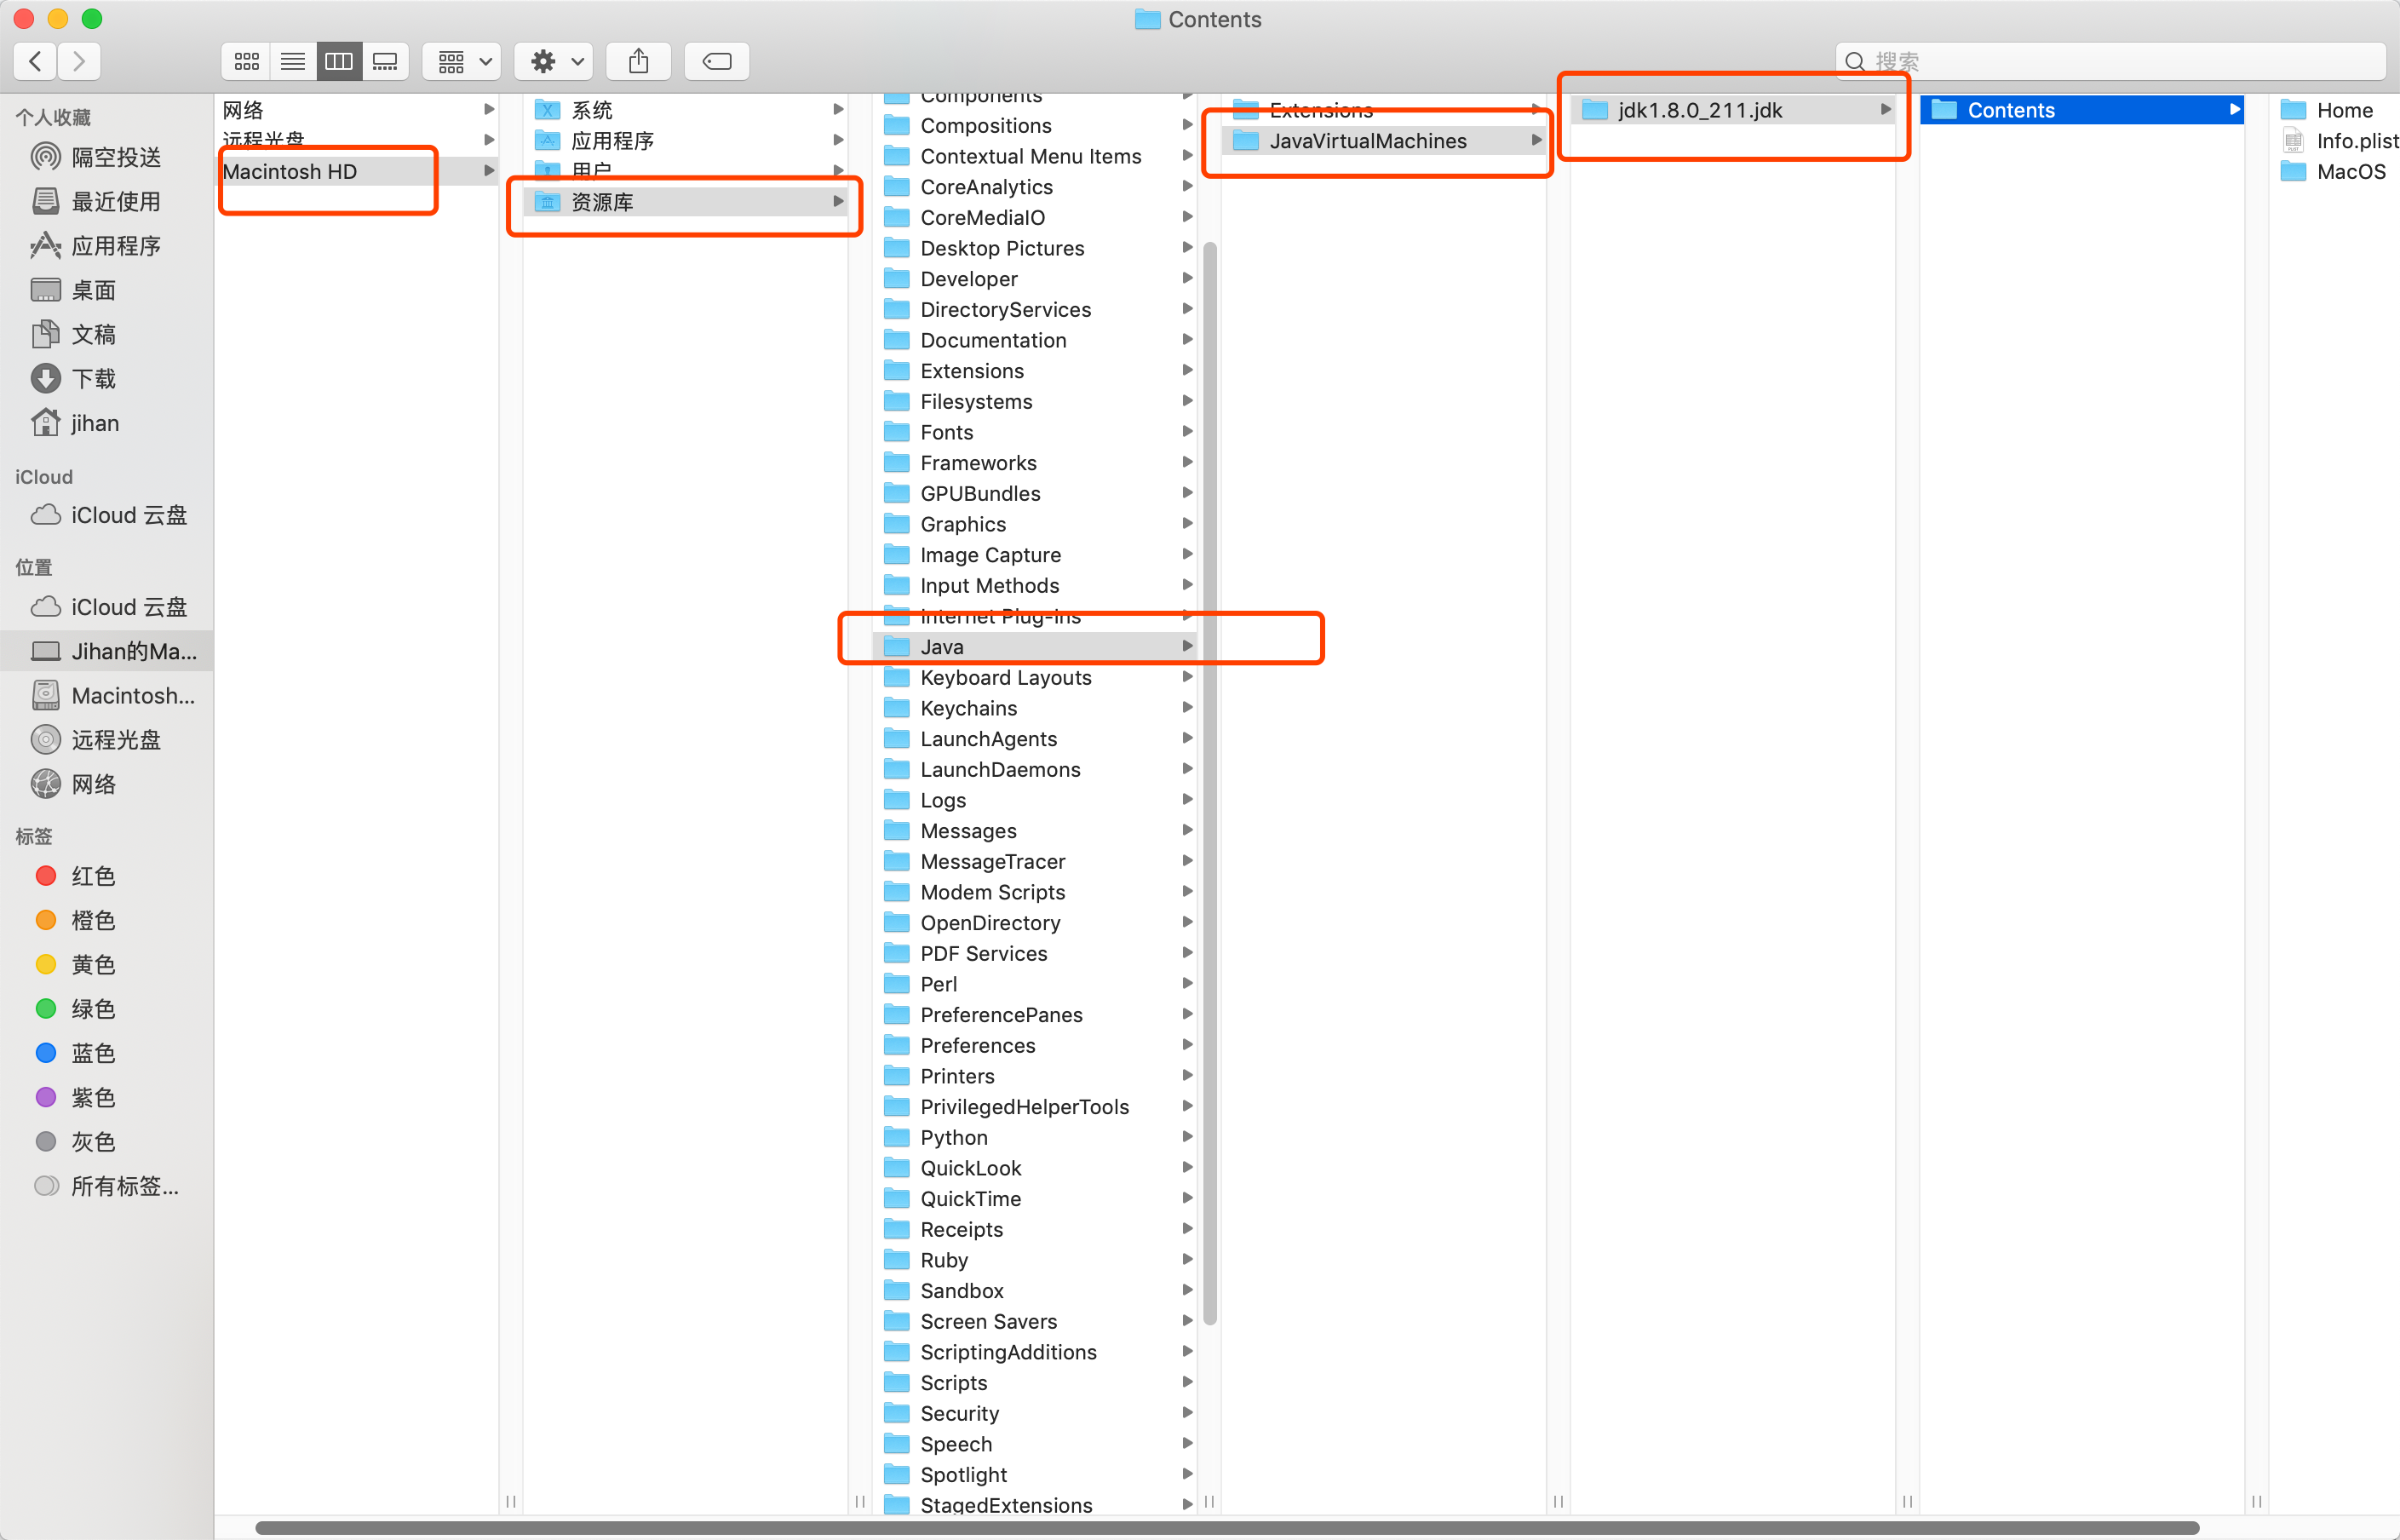Open the group-by arrangement dropdown

462,62
